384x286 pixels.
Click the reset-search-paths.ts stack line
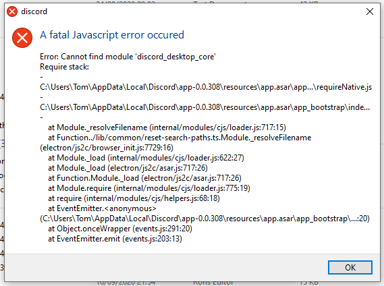point(180,138)
